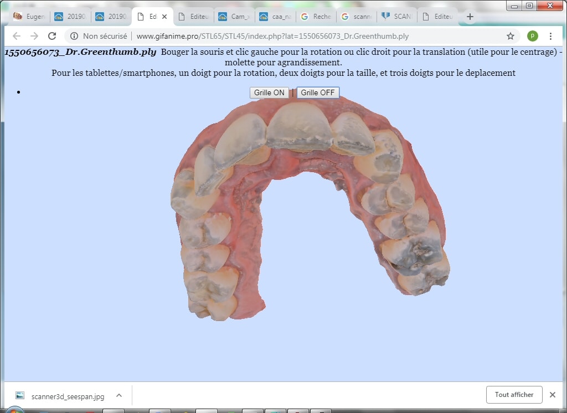
Task: Click Tout afficher downloads button
Action: (514, 395)
